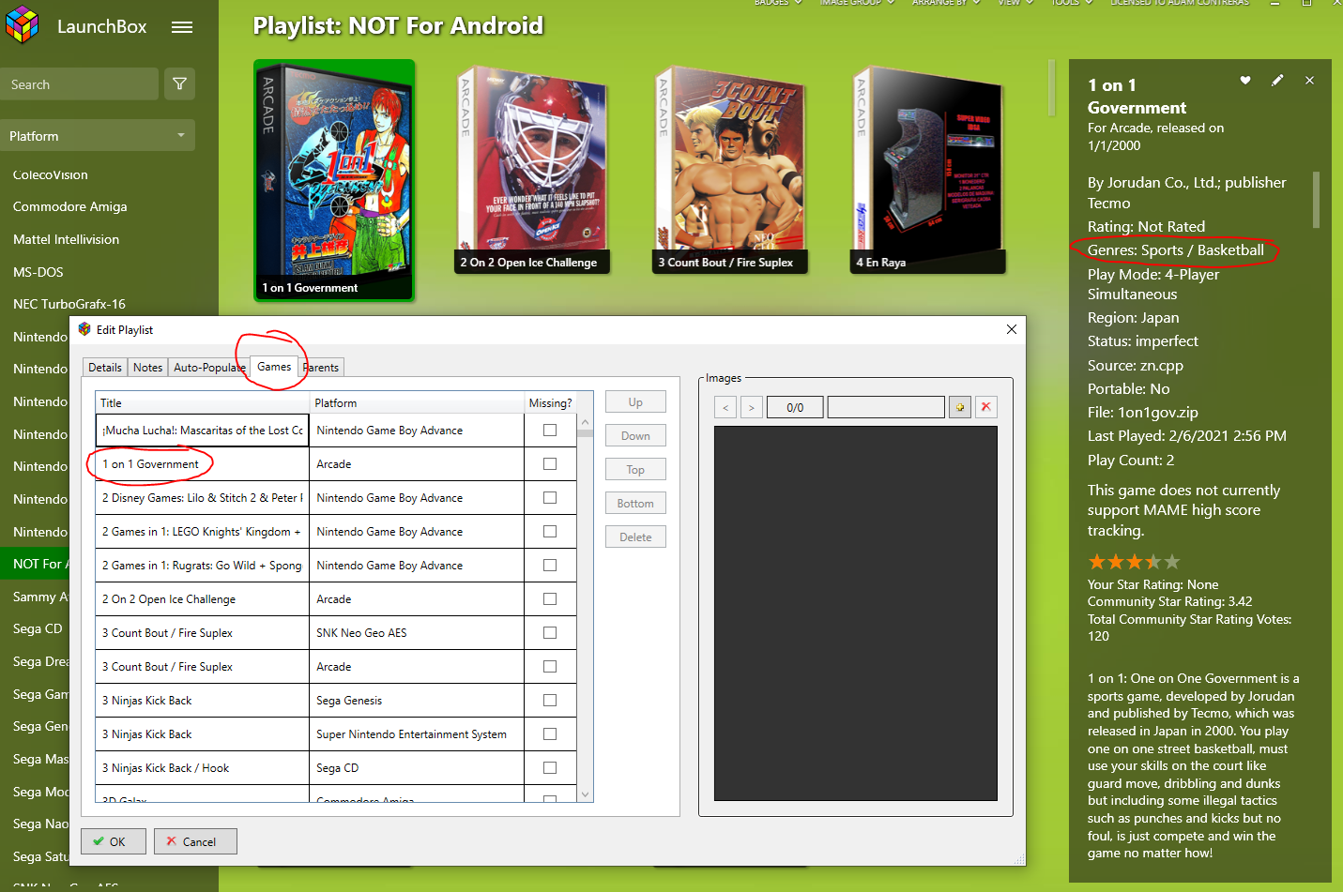The width and height of the screenshot is (1343, 892).
Task: Mark 1 on 1 Government as favorite with heart
Action: click(1245, 81)
